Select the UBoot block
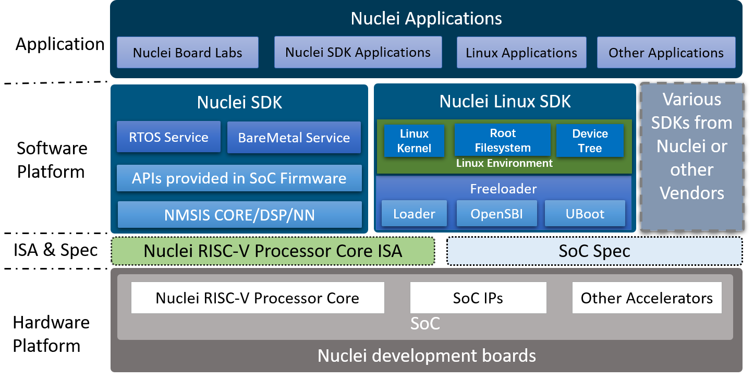This screenshot has height=379, width=754. pos(585,214)
